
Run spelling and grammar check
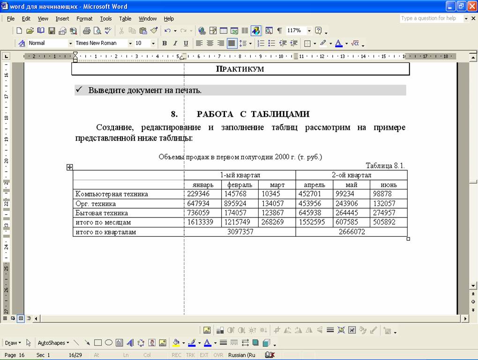[108, 30]
